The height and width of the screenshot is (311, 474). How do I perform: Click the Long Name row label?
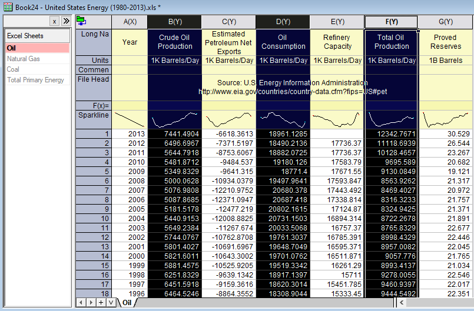(x=94, y=42)
